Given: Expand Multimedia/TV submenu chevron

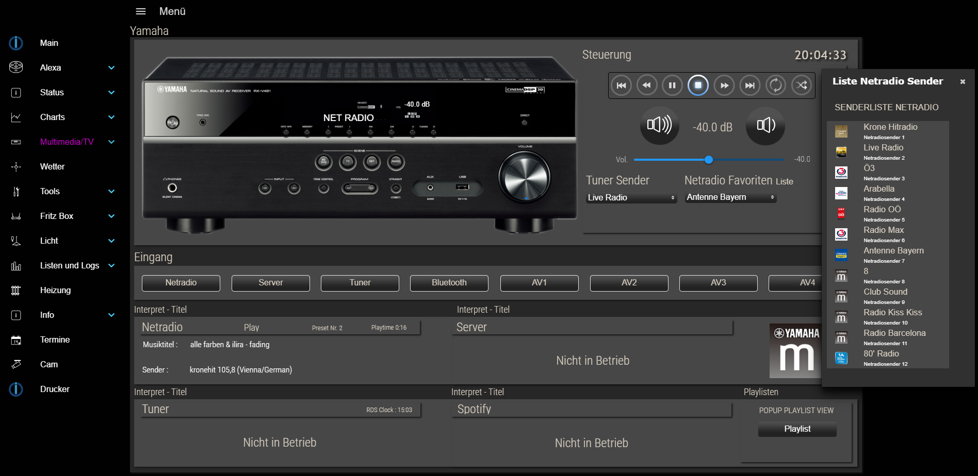Looking at the screenshot, I should (x=111, y=142).
